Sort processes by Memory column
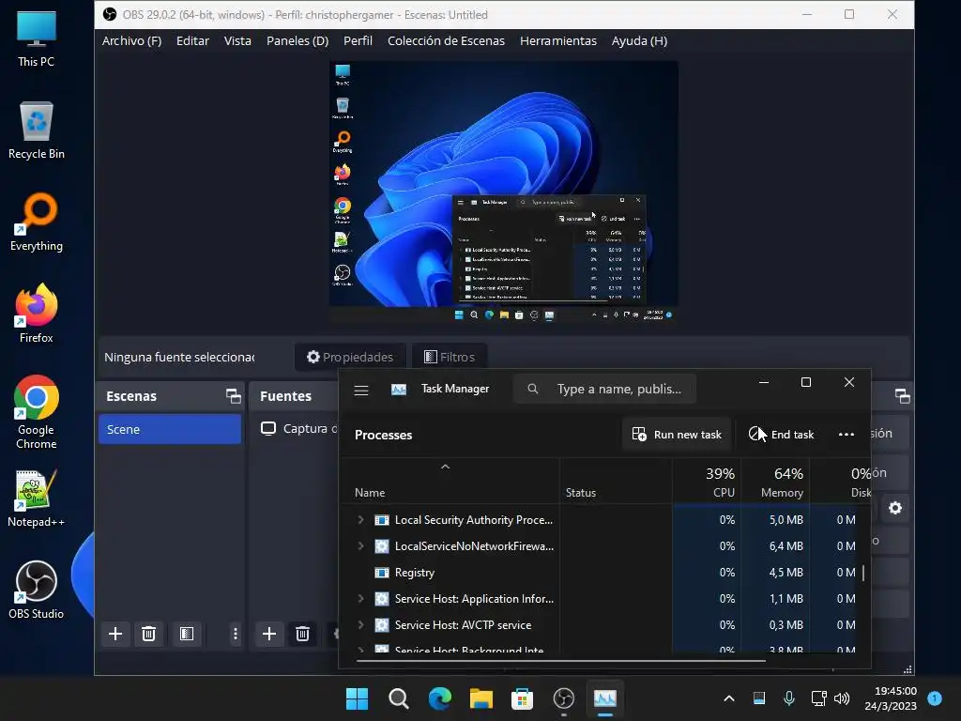The image size is (961, 721). point(775,482)
